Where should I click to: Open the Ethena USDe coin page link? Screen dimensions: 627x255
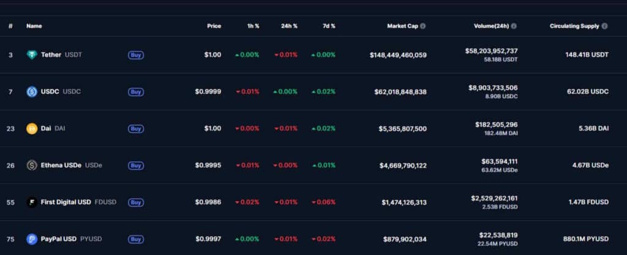pyautogui.click(x=61, y=166)
